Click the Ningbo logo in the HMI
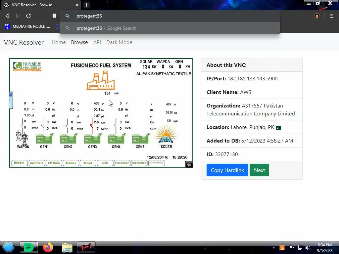The height and width of the screenshot is (254, 339). click(27, 66)
